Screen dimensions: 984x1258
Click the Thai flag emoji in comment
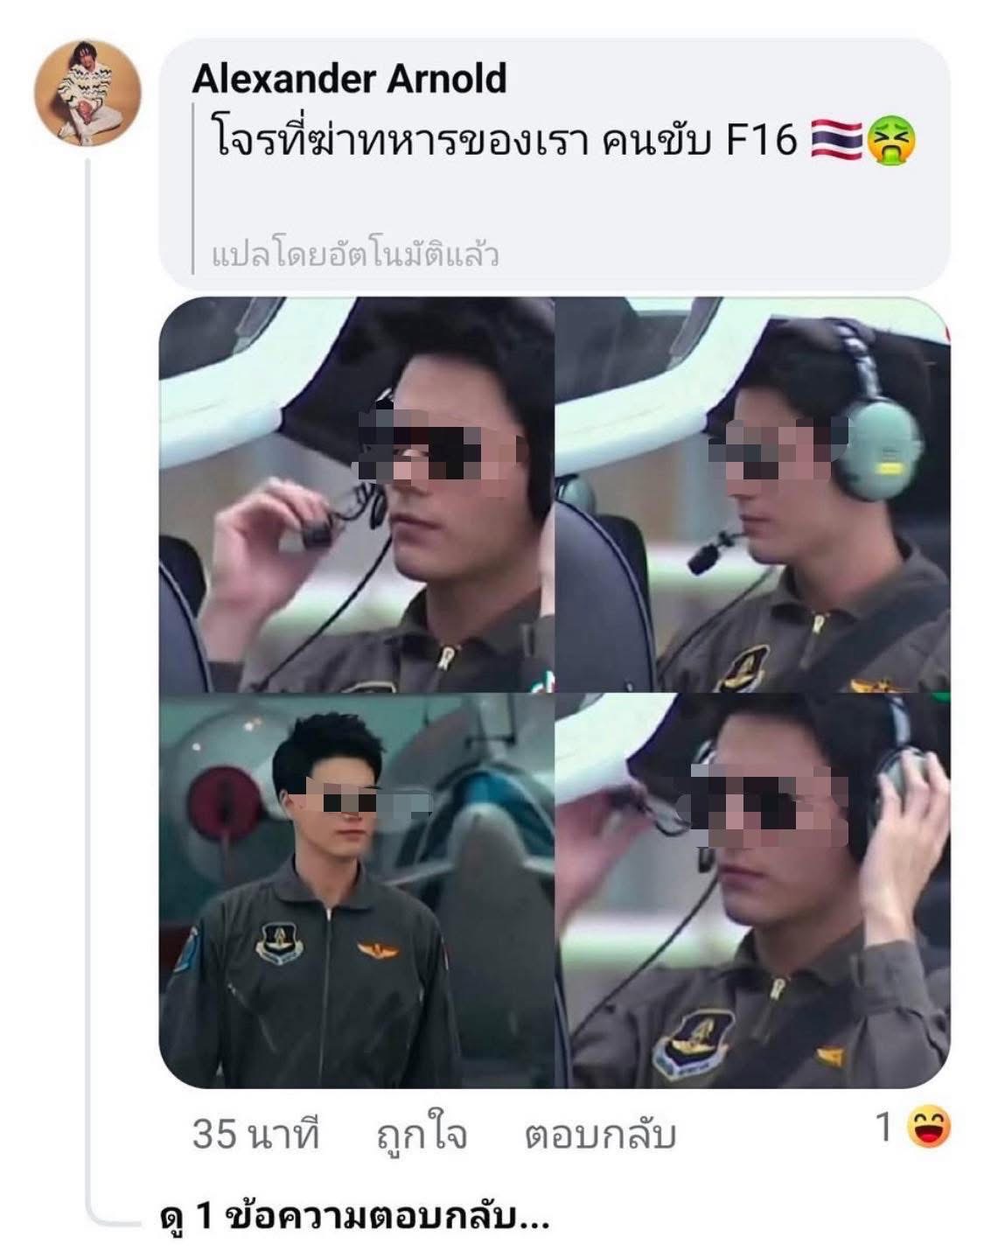(x=836, y=139)
